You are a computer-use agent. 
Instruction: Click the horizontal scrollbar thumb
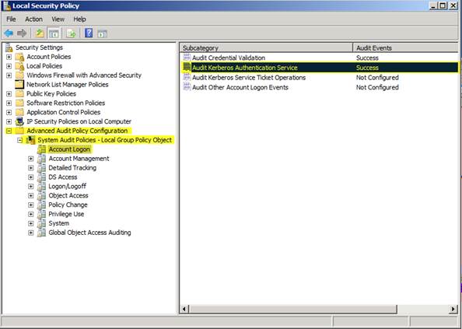tap(292, 309)
